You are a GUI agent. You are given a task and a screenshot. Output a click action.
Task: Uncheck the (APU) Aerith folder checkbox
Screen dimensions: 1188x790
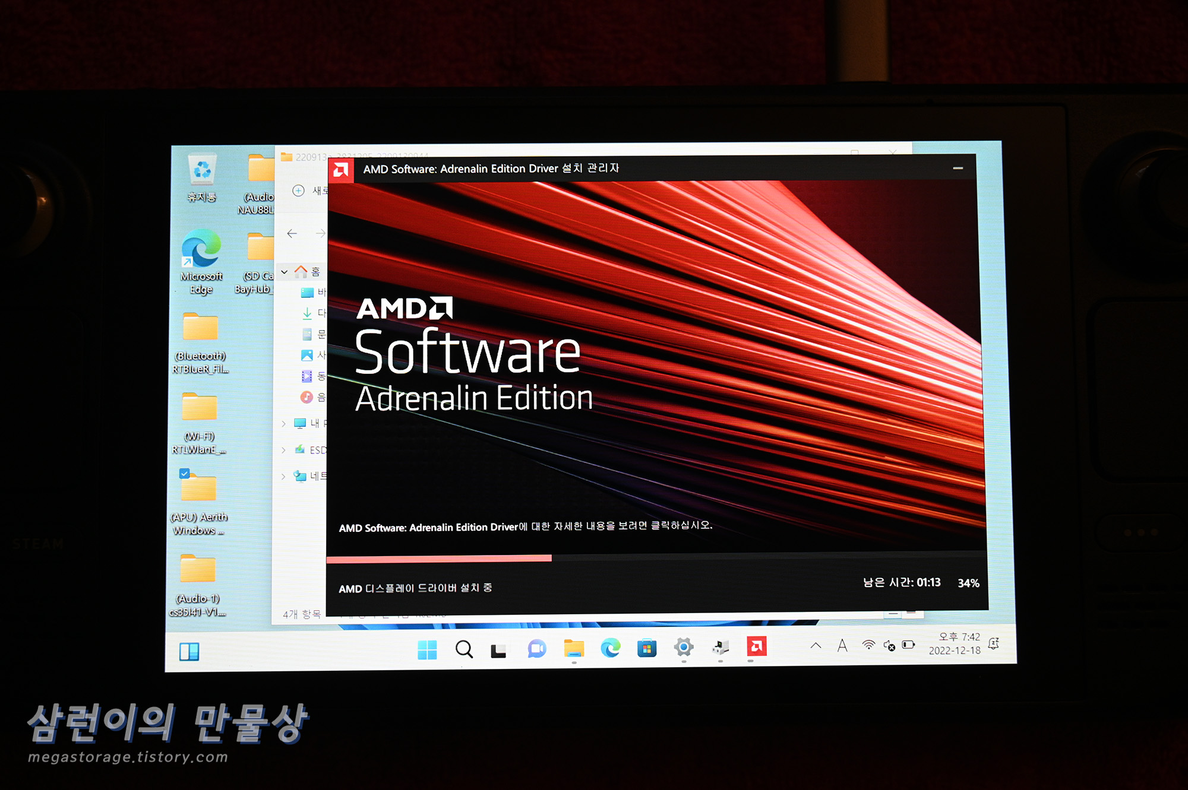pyautogui.click(x=184, y=474)
